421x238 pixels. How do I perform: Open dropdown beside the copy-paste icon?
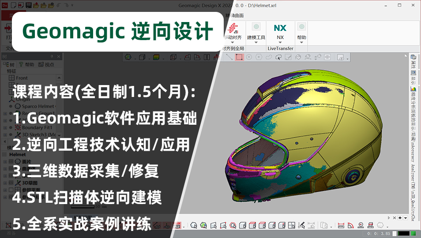click(331, 227)
